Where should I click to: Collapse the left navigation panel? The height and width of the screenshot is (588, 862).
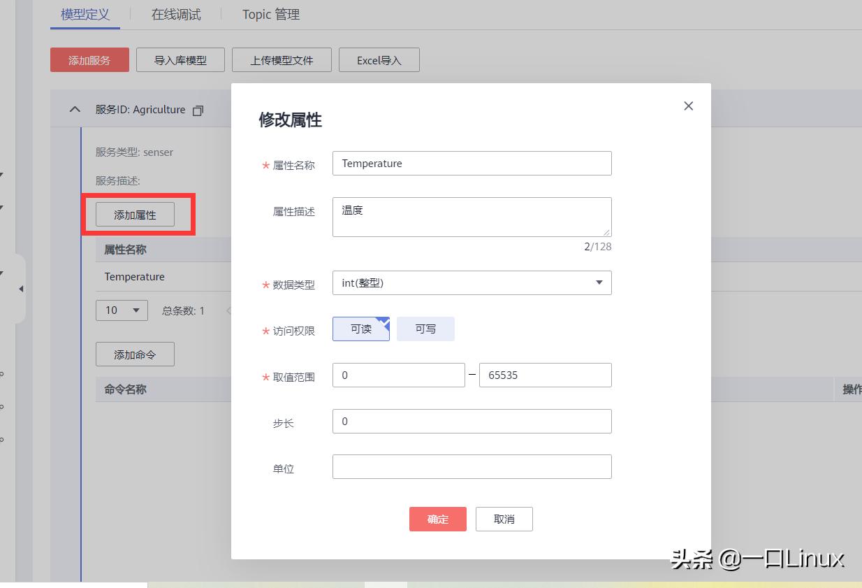[x=21, y=288]
